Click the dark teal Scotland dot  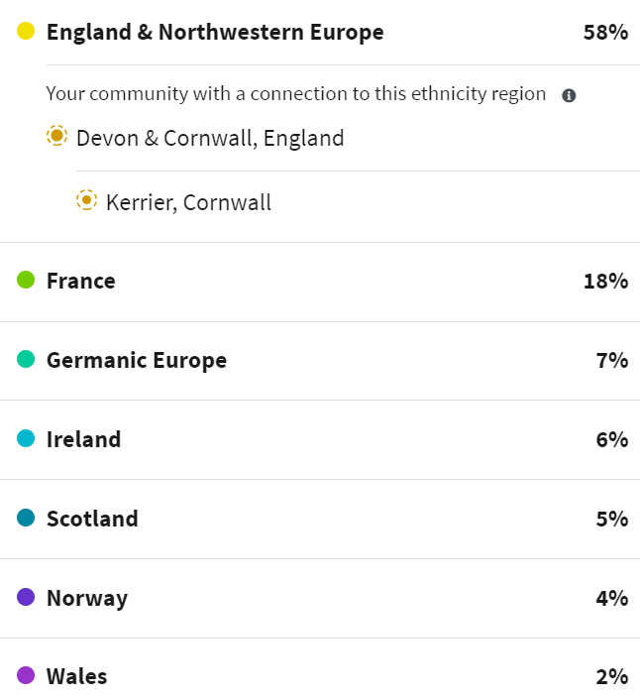point(27,519)
